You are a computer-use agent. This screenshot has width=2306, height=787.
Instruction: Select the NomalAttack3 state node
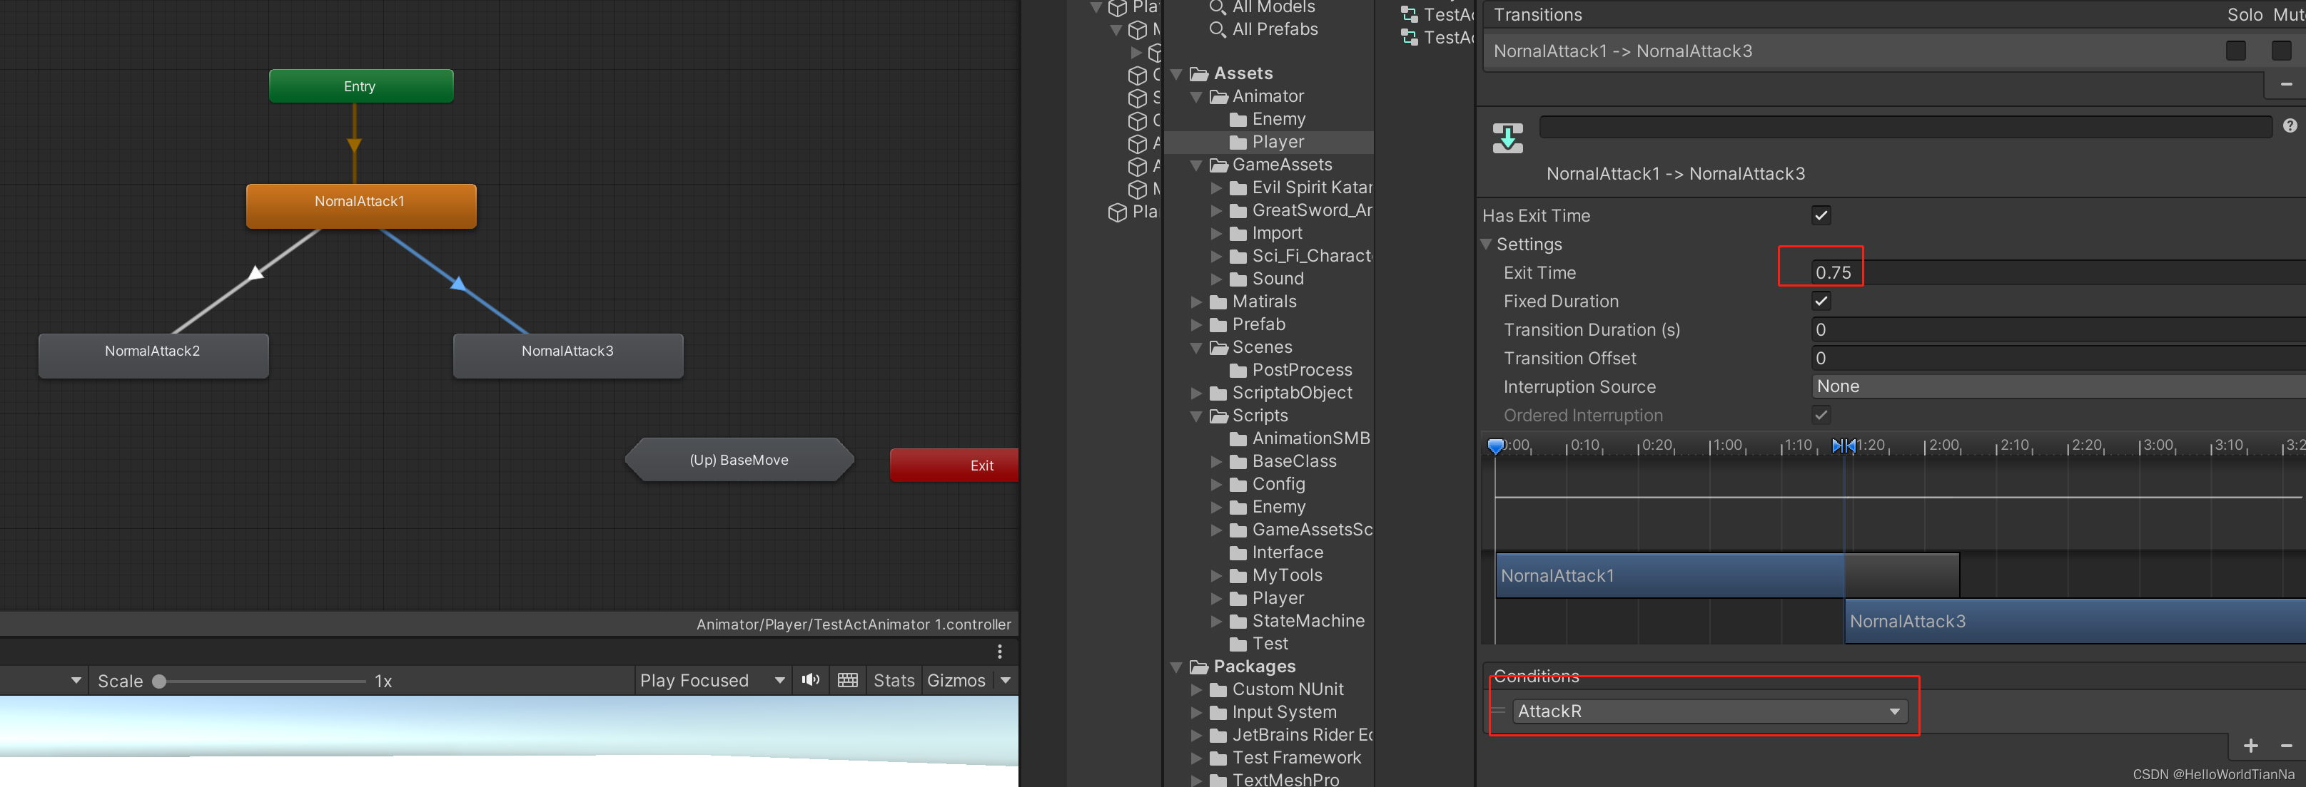pos(567,355)
